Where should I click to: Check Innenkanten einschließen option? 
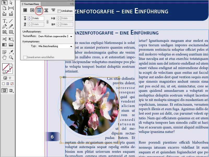pos(25,57)
